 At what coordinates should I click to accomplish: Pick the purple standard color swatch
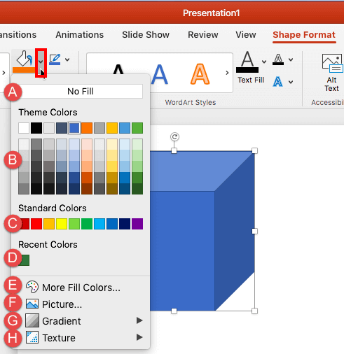tap(137, 224)
